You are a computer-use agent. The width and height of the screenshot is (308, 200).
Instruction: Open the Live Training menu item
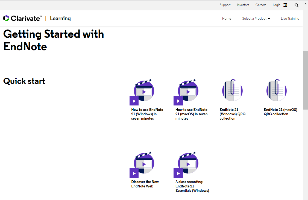[290, 19]
